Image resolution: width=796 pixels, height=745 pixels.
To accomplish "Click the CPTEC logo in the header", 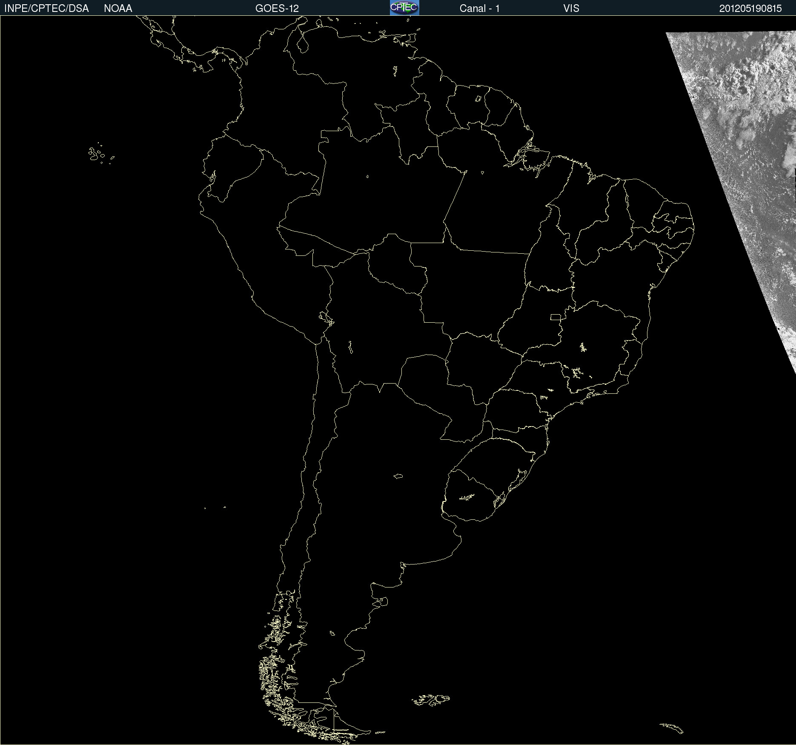I will coord(404,8).
